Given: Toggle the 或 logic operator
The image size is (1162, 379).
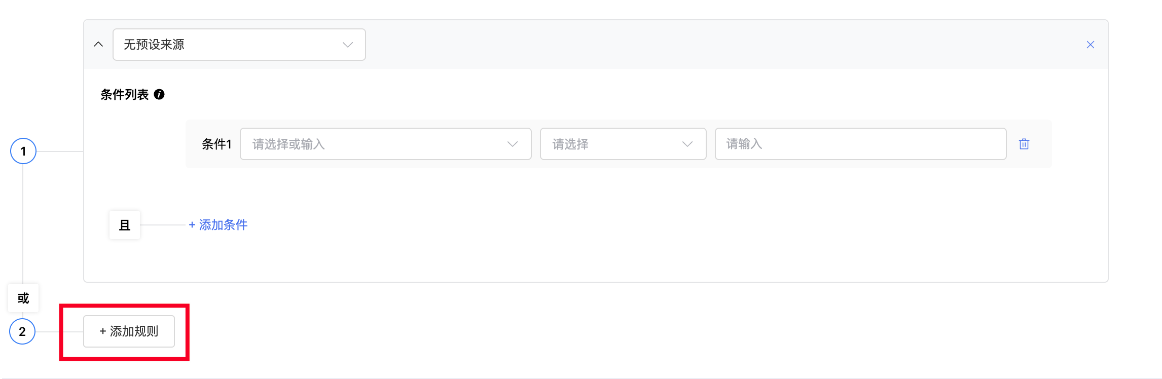Looking at the screenshot, I should tap(23, 298).
